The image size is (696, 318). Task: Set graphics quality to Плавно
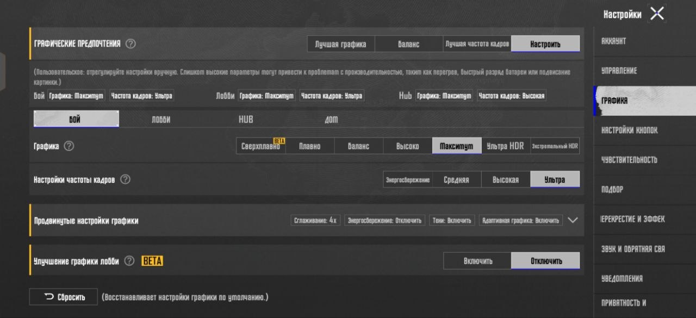[x=310, y=146]
